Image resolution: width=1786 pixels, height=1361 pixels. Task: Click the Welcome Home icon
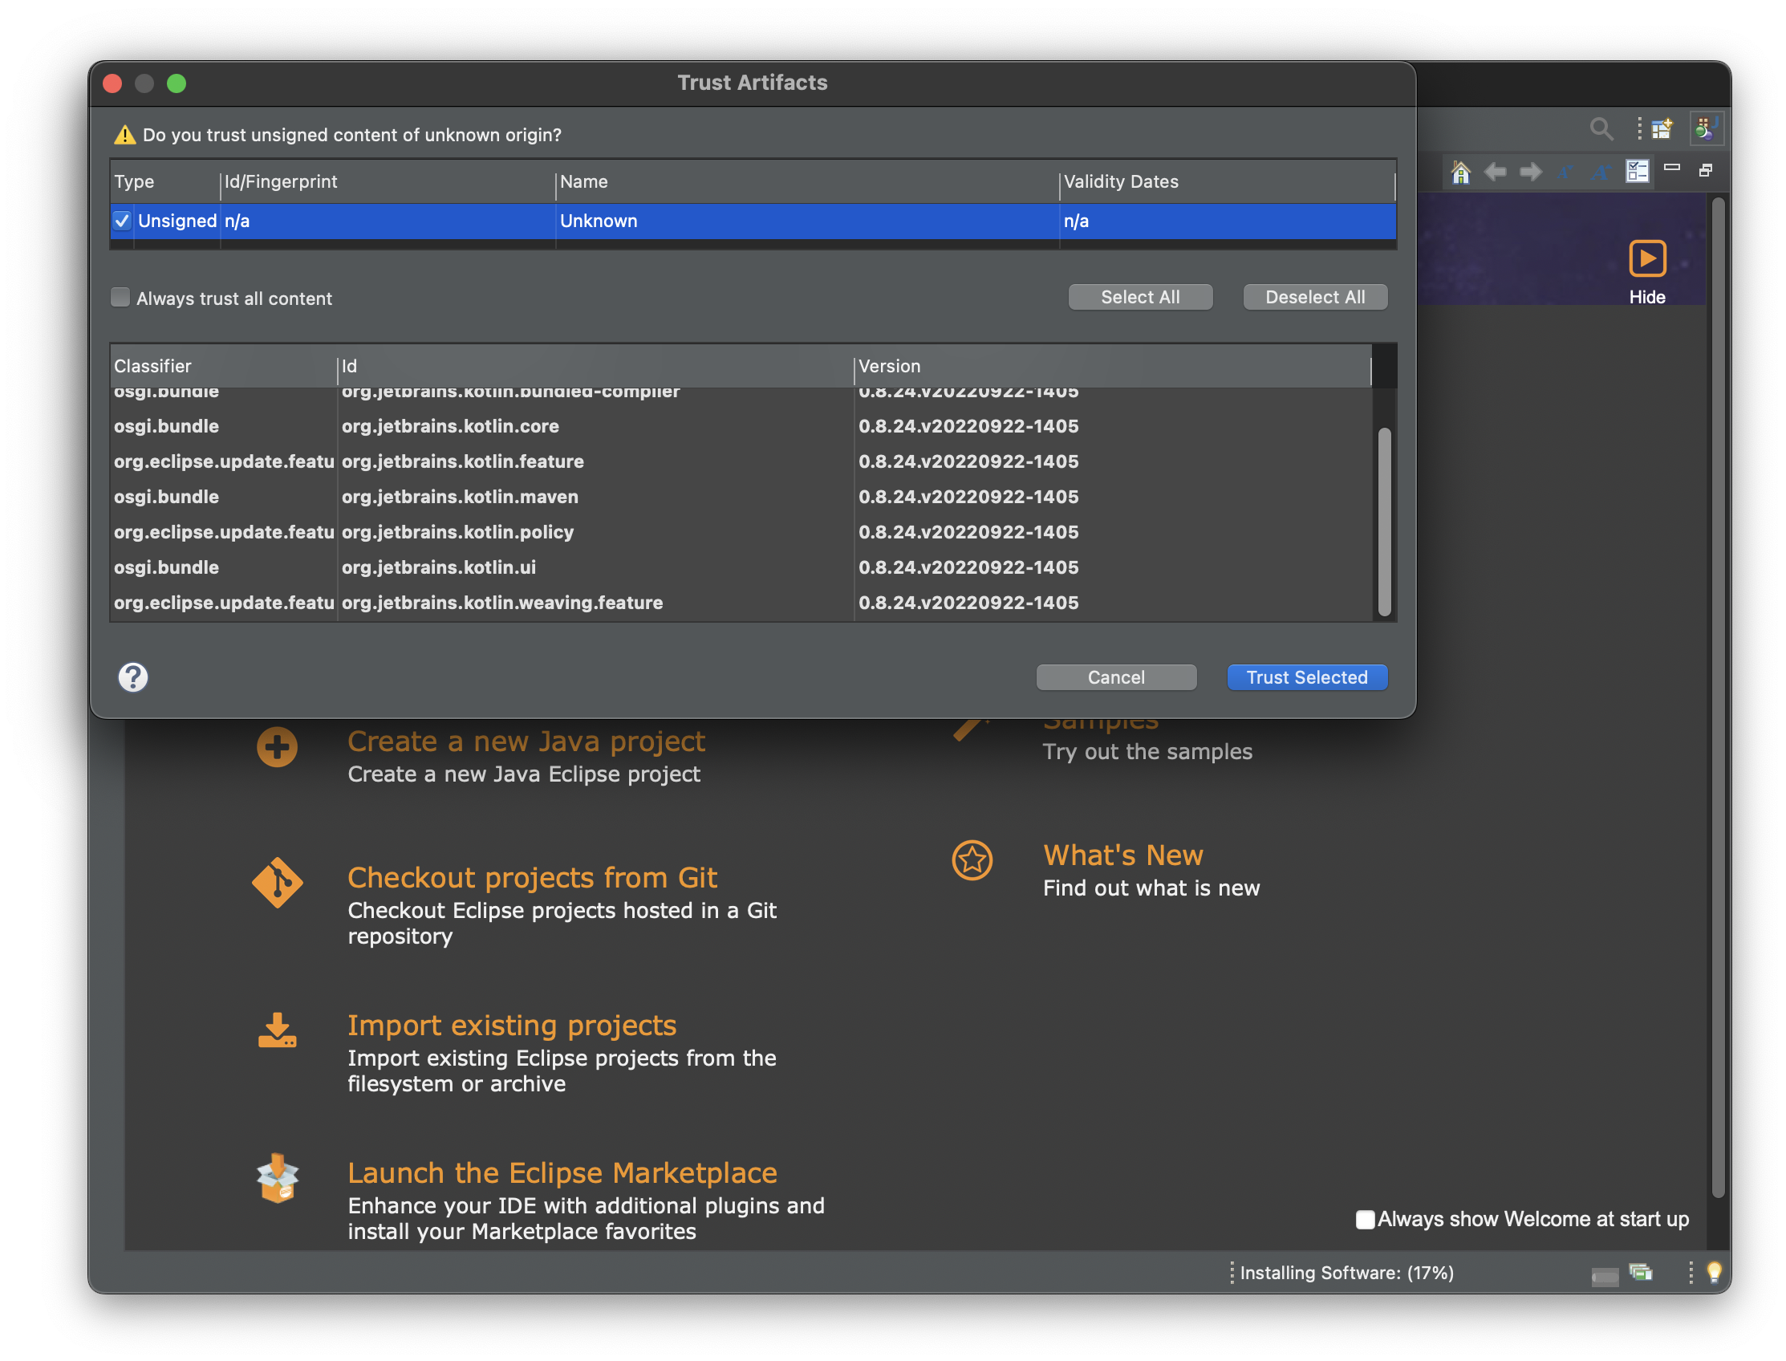(1459, 172)
